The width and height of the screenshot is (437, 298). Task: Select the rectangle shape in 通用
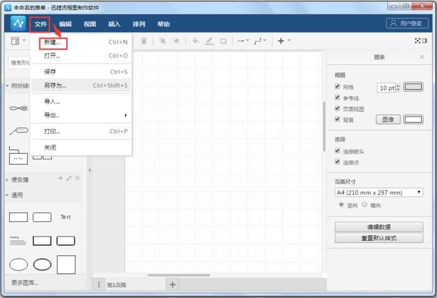(19, 217)
